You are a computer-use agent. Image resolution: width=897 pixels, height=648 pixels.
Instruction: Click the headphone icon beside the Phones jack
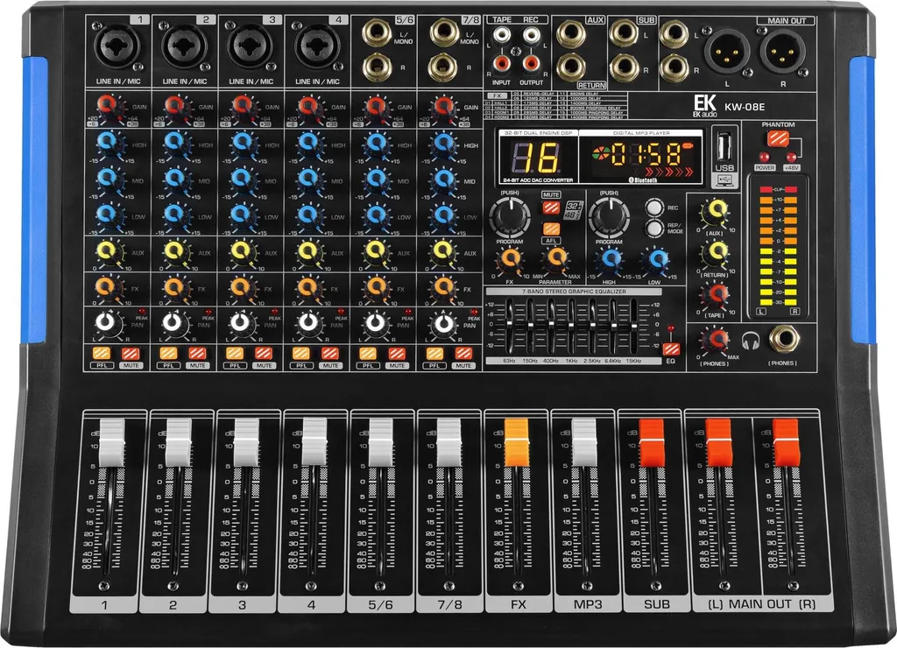tap(750, 341)
